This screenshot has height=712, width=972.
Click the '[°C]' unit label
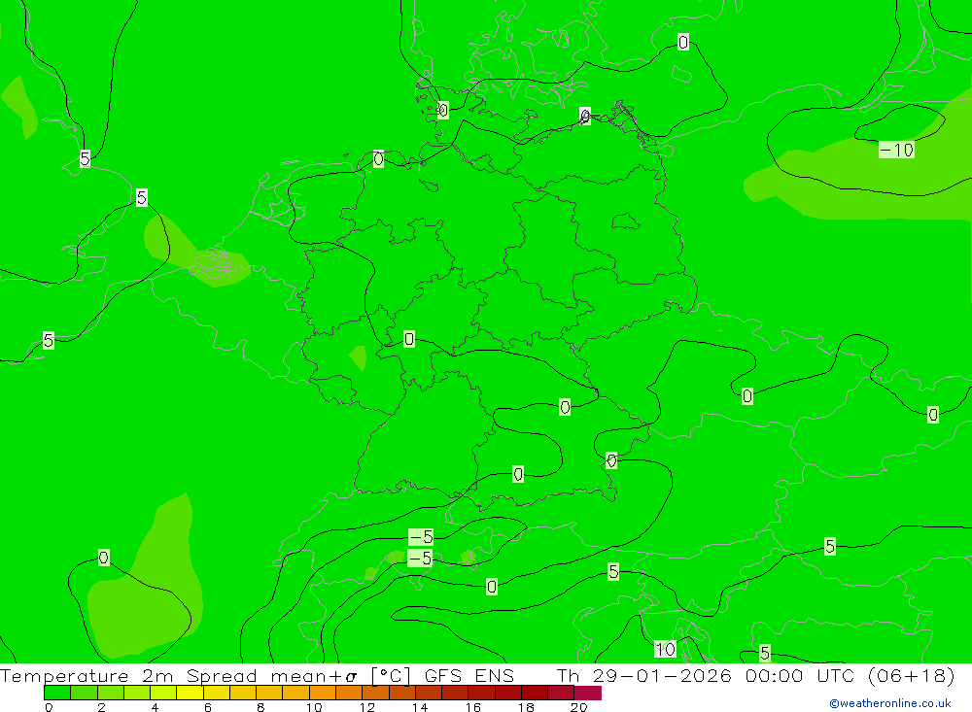click(391, 675)
